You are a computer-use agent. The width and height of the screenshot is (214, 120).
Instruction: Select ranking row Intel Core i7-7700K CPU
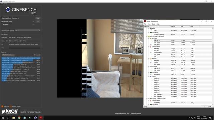21,74
